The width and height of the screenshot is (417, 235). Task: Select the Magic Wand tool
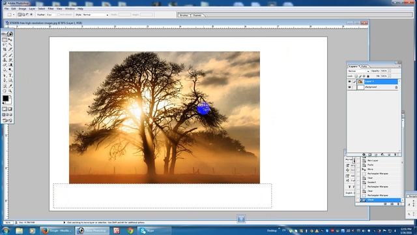coord(10,44)
